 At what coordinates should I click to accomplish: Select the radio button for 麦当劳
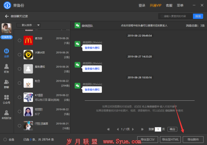click(x=20, y=40)
